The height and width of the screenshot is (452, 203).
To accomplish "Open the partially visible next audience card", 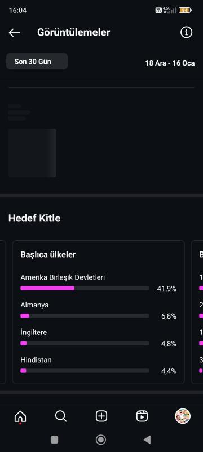I will (x=197, y=312).
